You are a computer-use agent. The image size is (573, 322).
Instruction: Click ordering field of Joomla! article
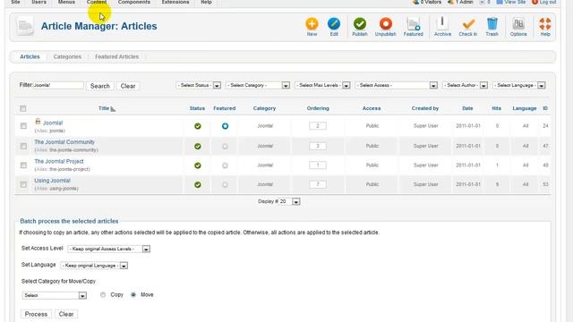tap(318, 126)
